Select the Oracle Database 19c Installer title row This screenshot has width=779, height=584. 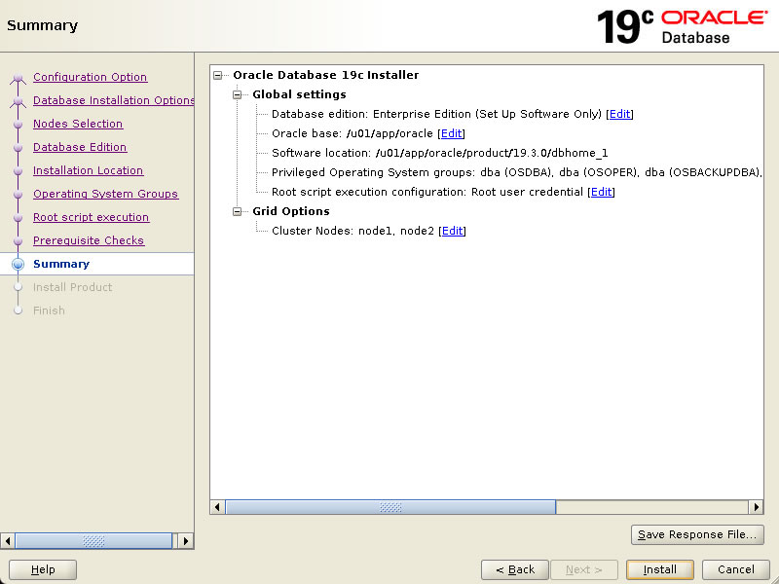click(326, 75)
